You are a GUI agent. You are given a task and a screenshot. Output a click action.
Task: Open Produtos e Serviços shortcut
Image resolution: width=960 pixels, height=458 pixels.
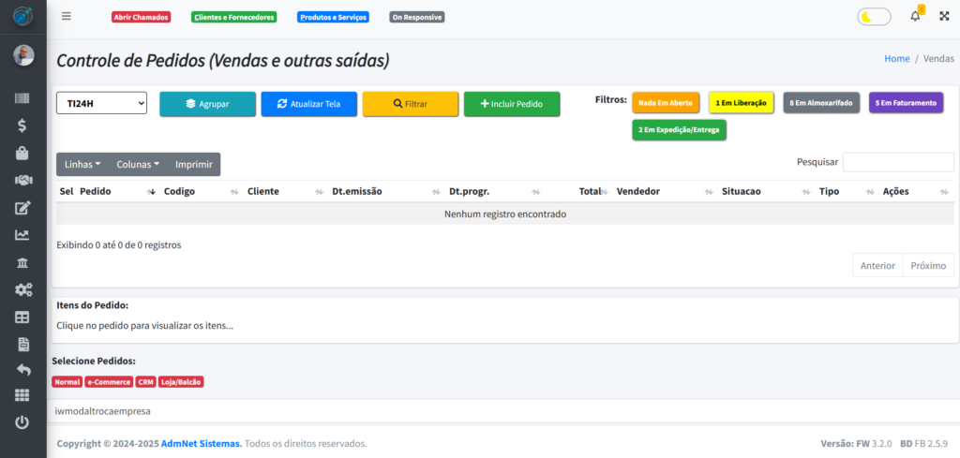tap(333, 17)
